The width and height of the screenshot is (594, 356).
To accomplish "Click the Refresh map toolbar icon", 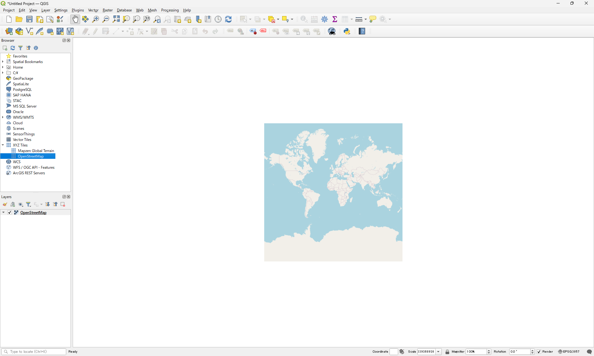I will click(228, 19).
